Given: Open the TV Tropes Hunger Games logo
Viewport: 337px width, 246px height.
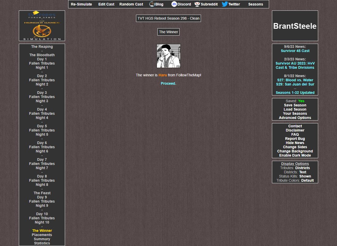Looking at the screenshot, I should 42,26.
